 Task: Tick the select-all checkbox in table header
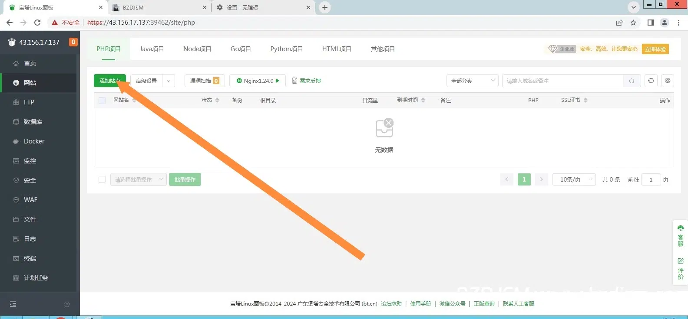coord(102,101)
